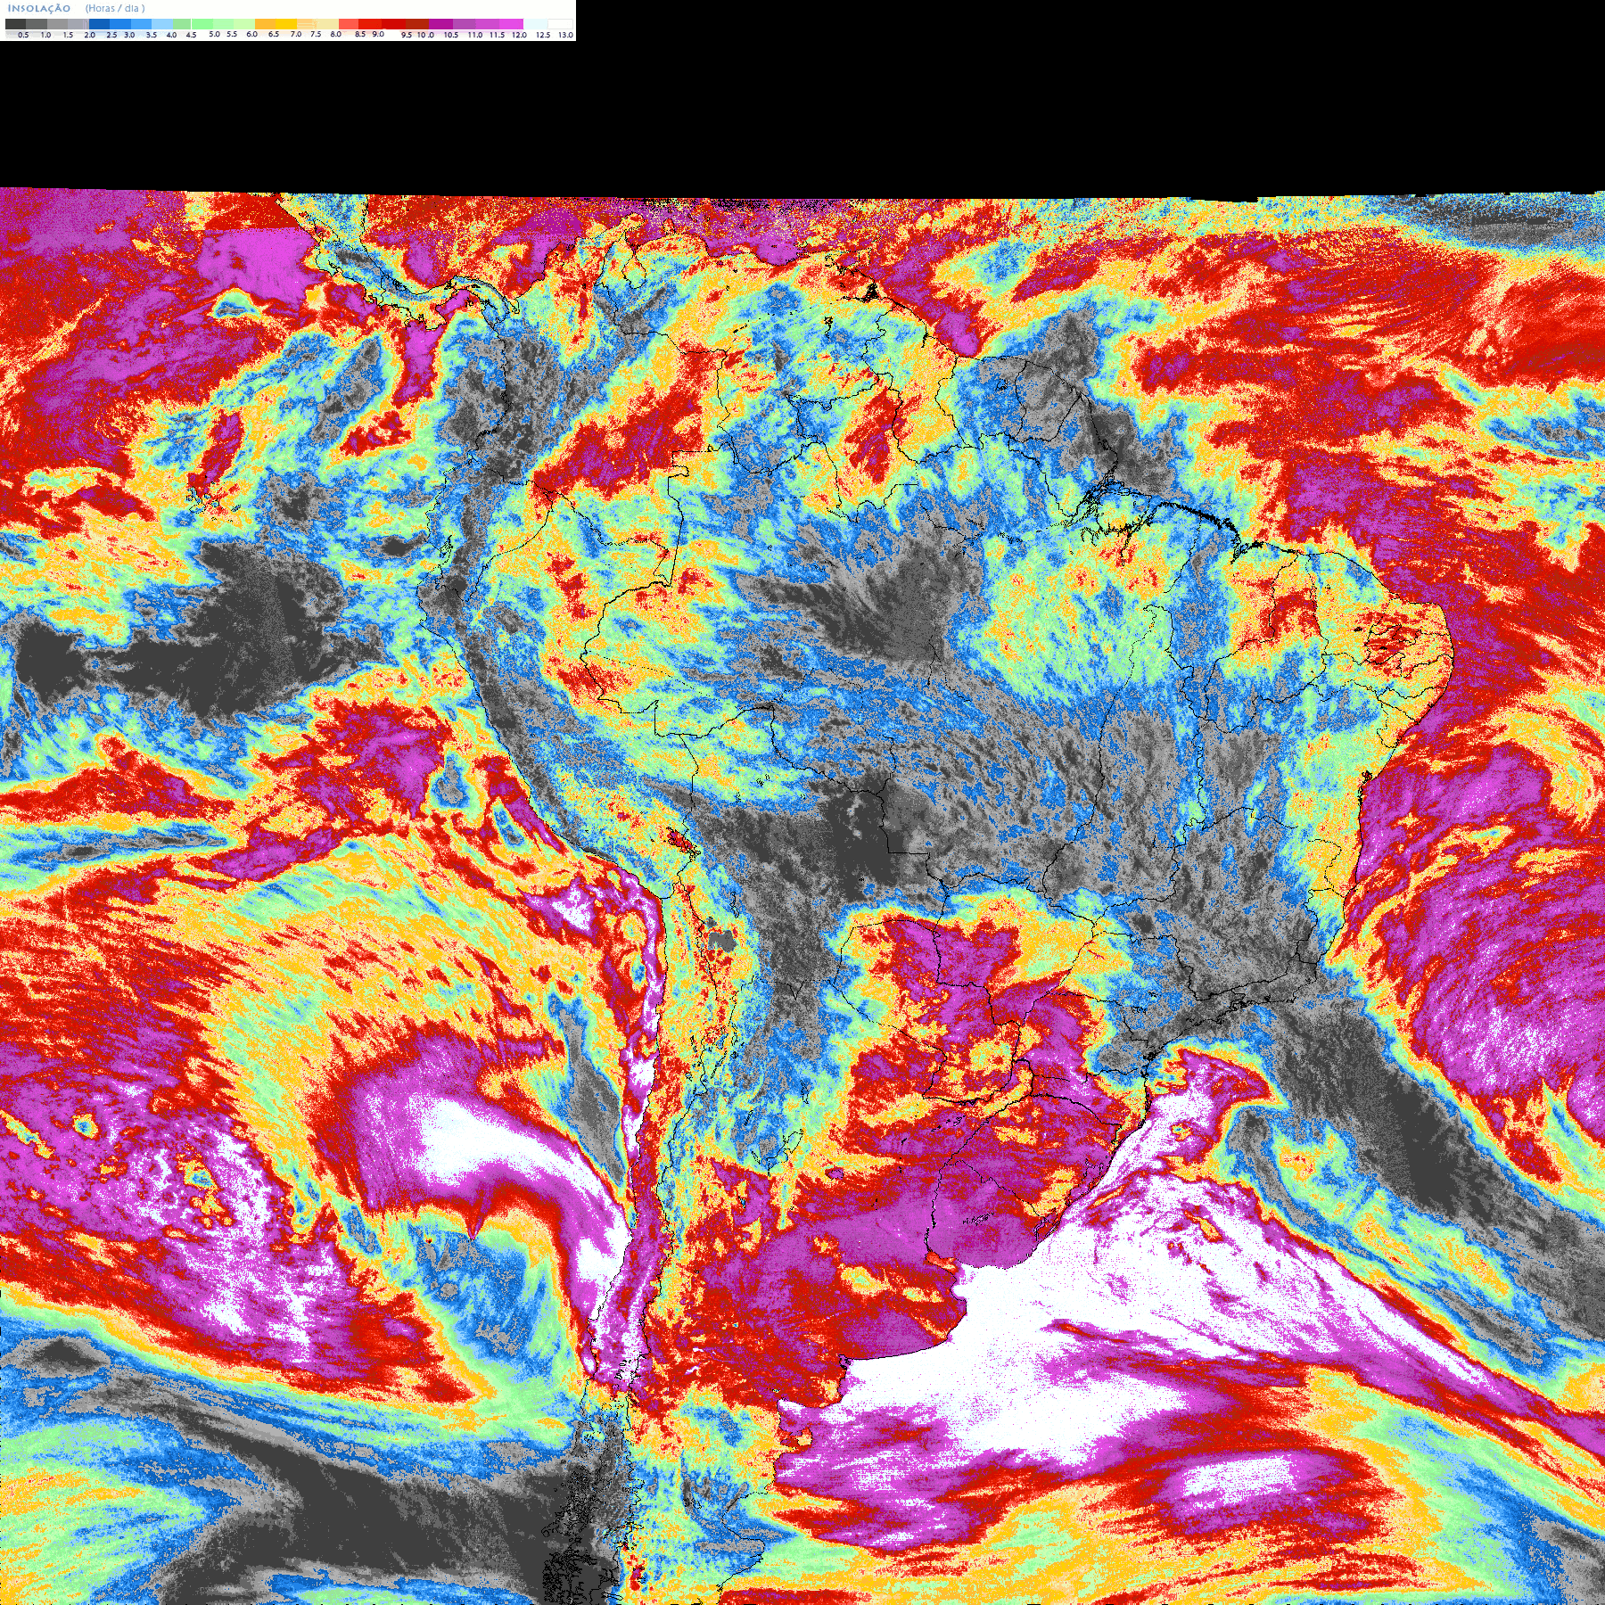Click the 11.0 legend value
The height and width of the screenshot is (1605, 1605).
[x=475, y=35]
